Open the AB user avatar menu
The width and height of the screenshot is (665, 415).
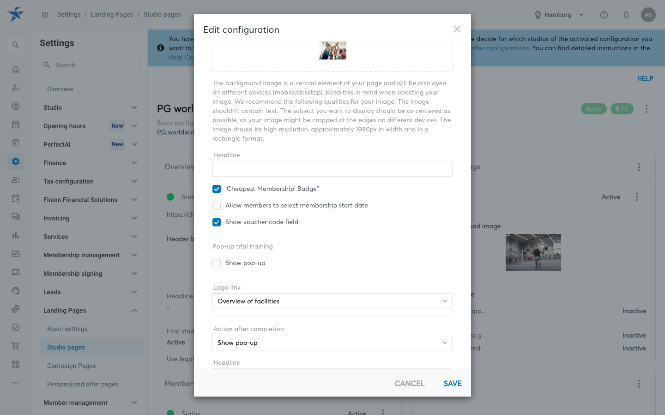(x=648, y=15)
